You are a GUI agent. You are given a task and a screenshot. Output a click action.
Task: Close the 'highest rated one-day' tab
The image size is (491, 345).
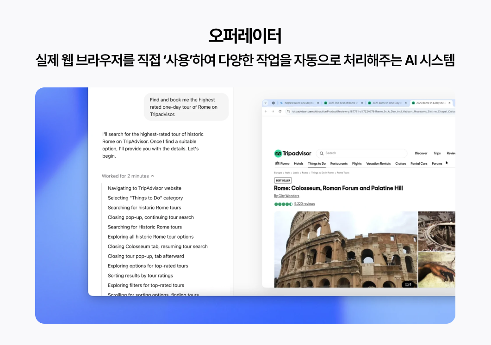[318, 103]
